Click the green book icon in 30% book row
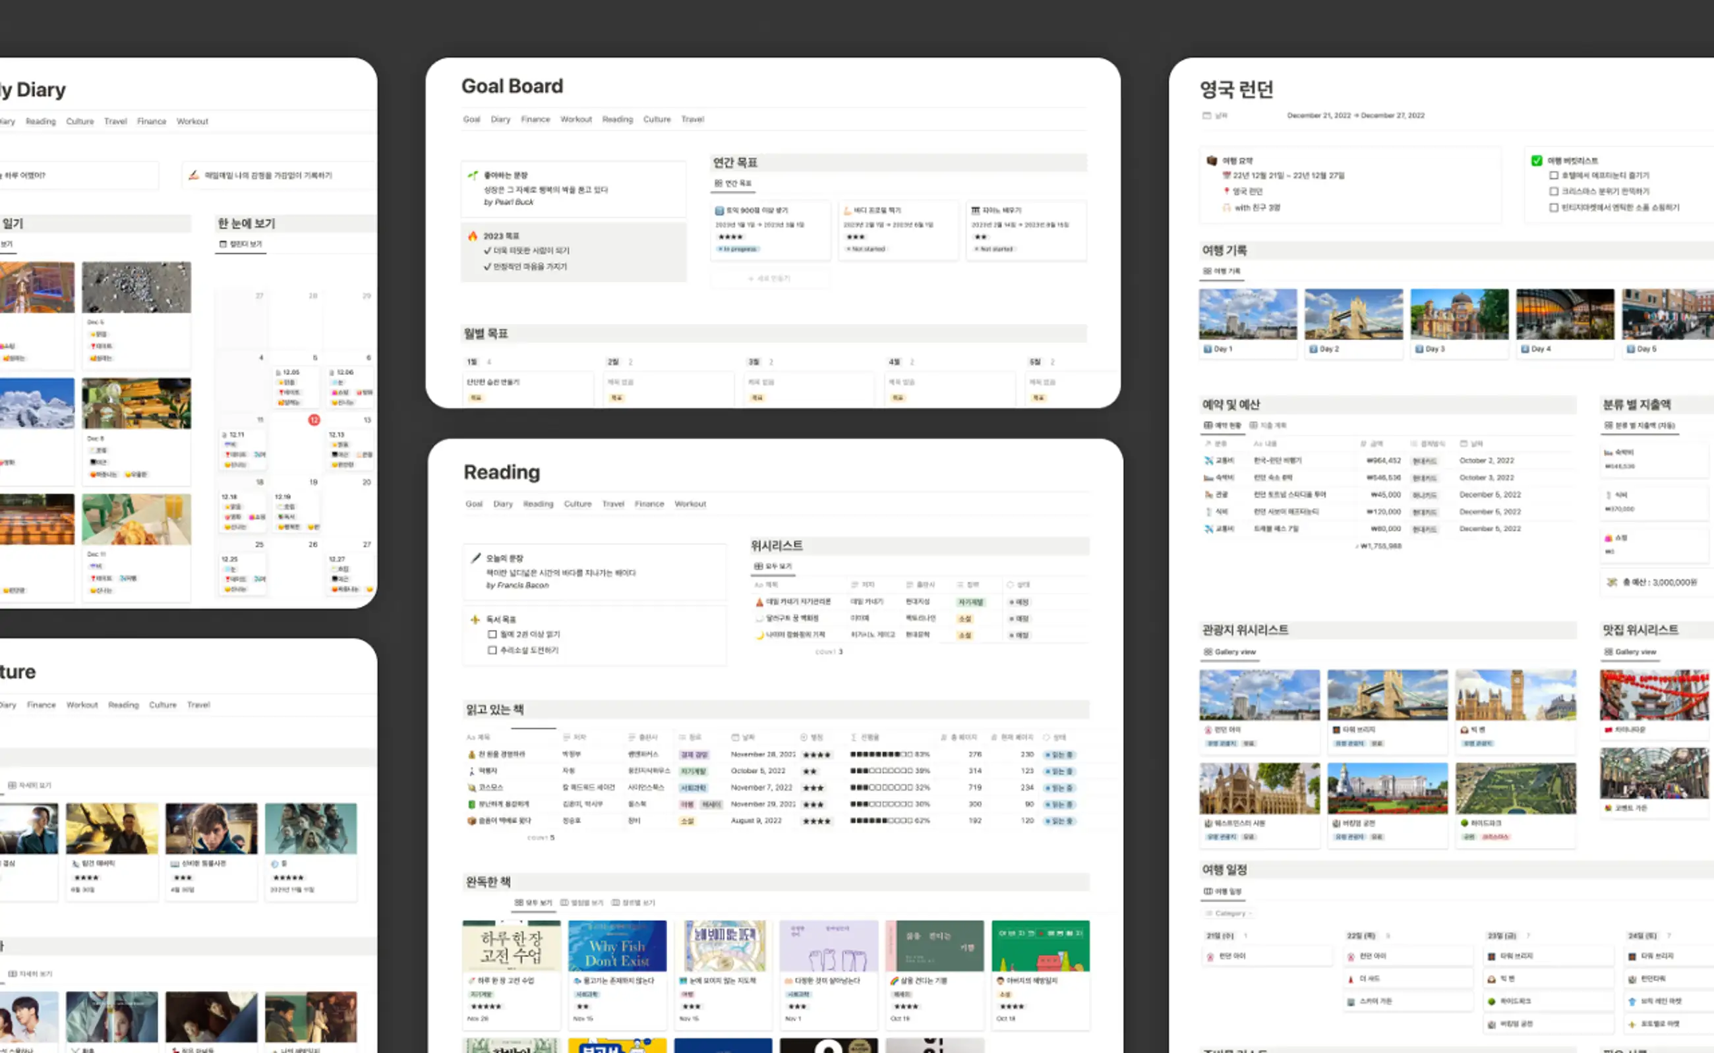The height and width of the screenshot is (1053, 1714). coord(472,805)
